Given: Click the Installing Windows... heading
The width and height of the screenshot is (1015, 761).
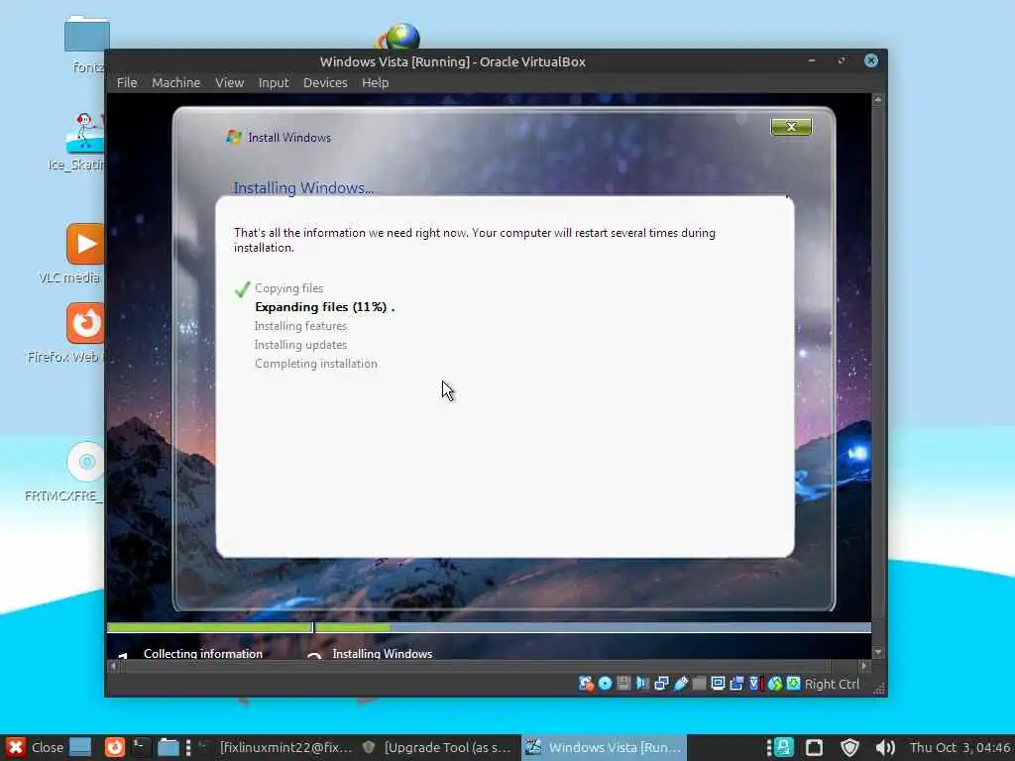Looking at the screenshot, I should [303, 187].
